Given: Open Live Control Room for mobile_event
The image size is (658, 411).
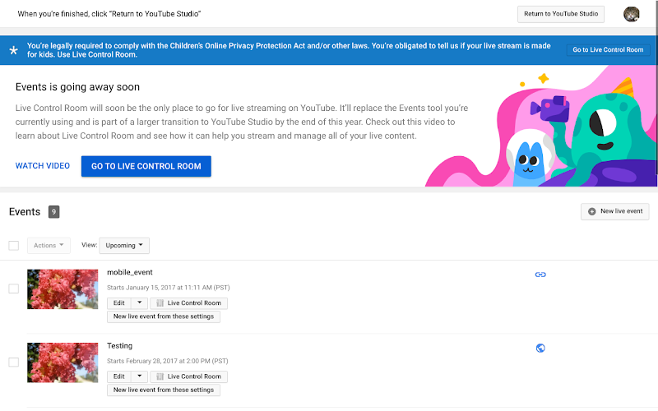Looking at the screenshot, I should click(x=189, y=302).
